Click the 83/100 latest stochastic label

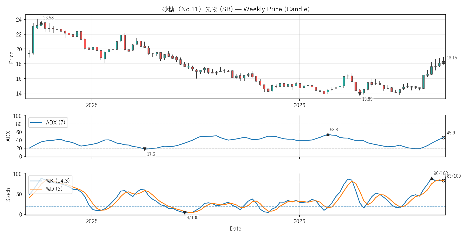coord(454,176)
